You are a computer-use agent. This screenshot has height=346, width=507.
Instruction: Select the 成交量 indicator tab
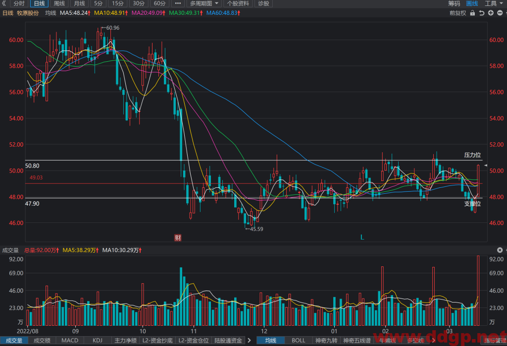click(x=14, y=340)
